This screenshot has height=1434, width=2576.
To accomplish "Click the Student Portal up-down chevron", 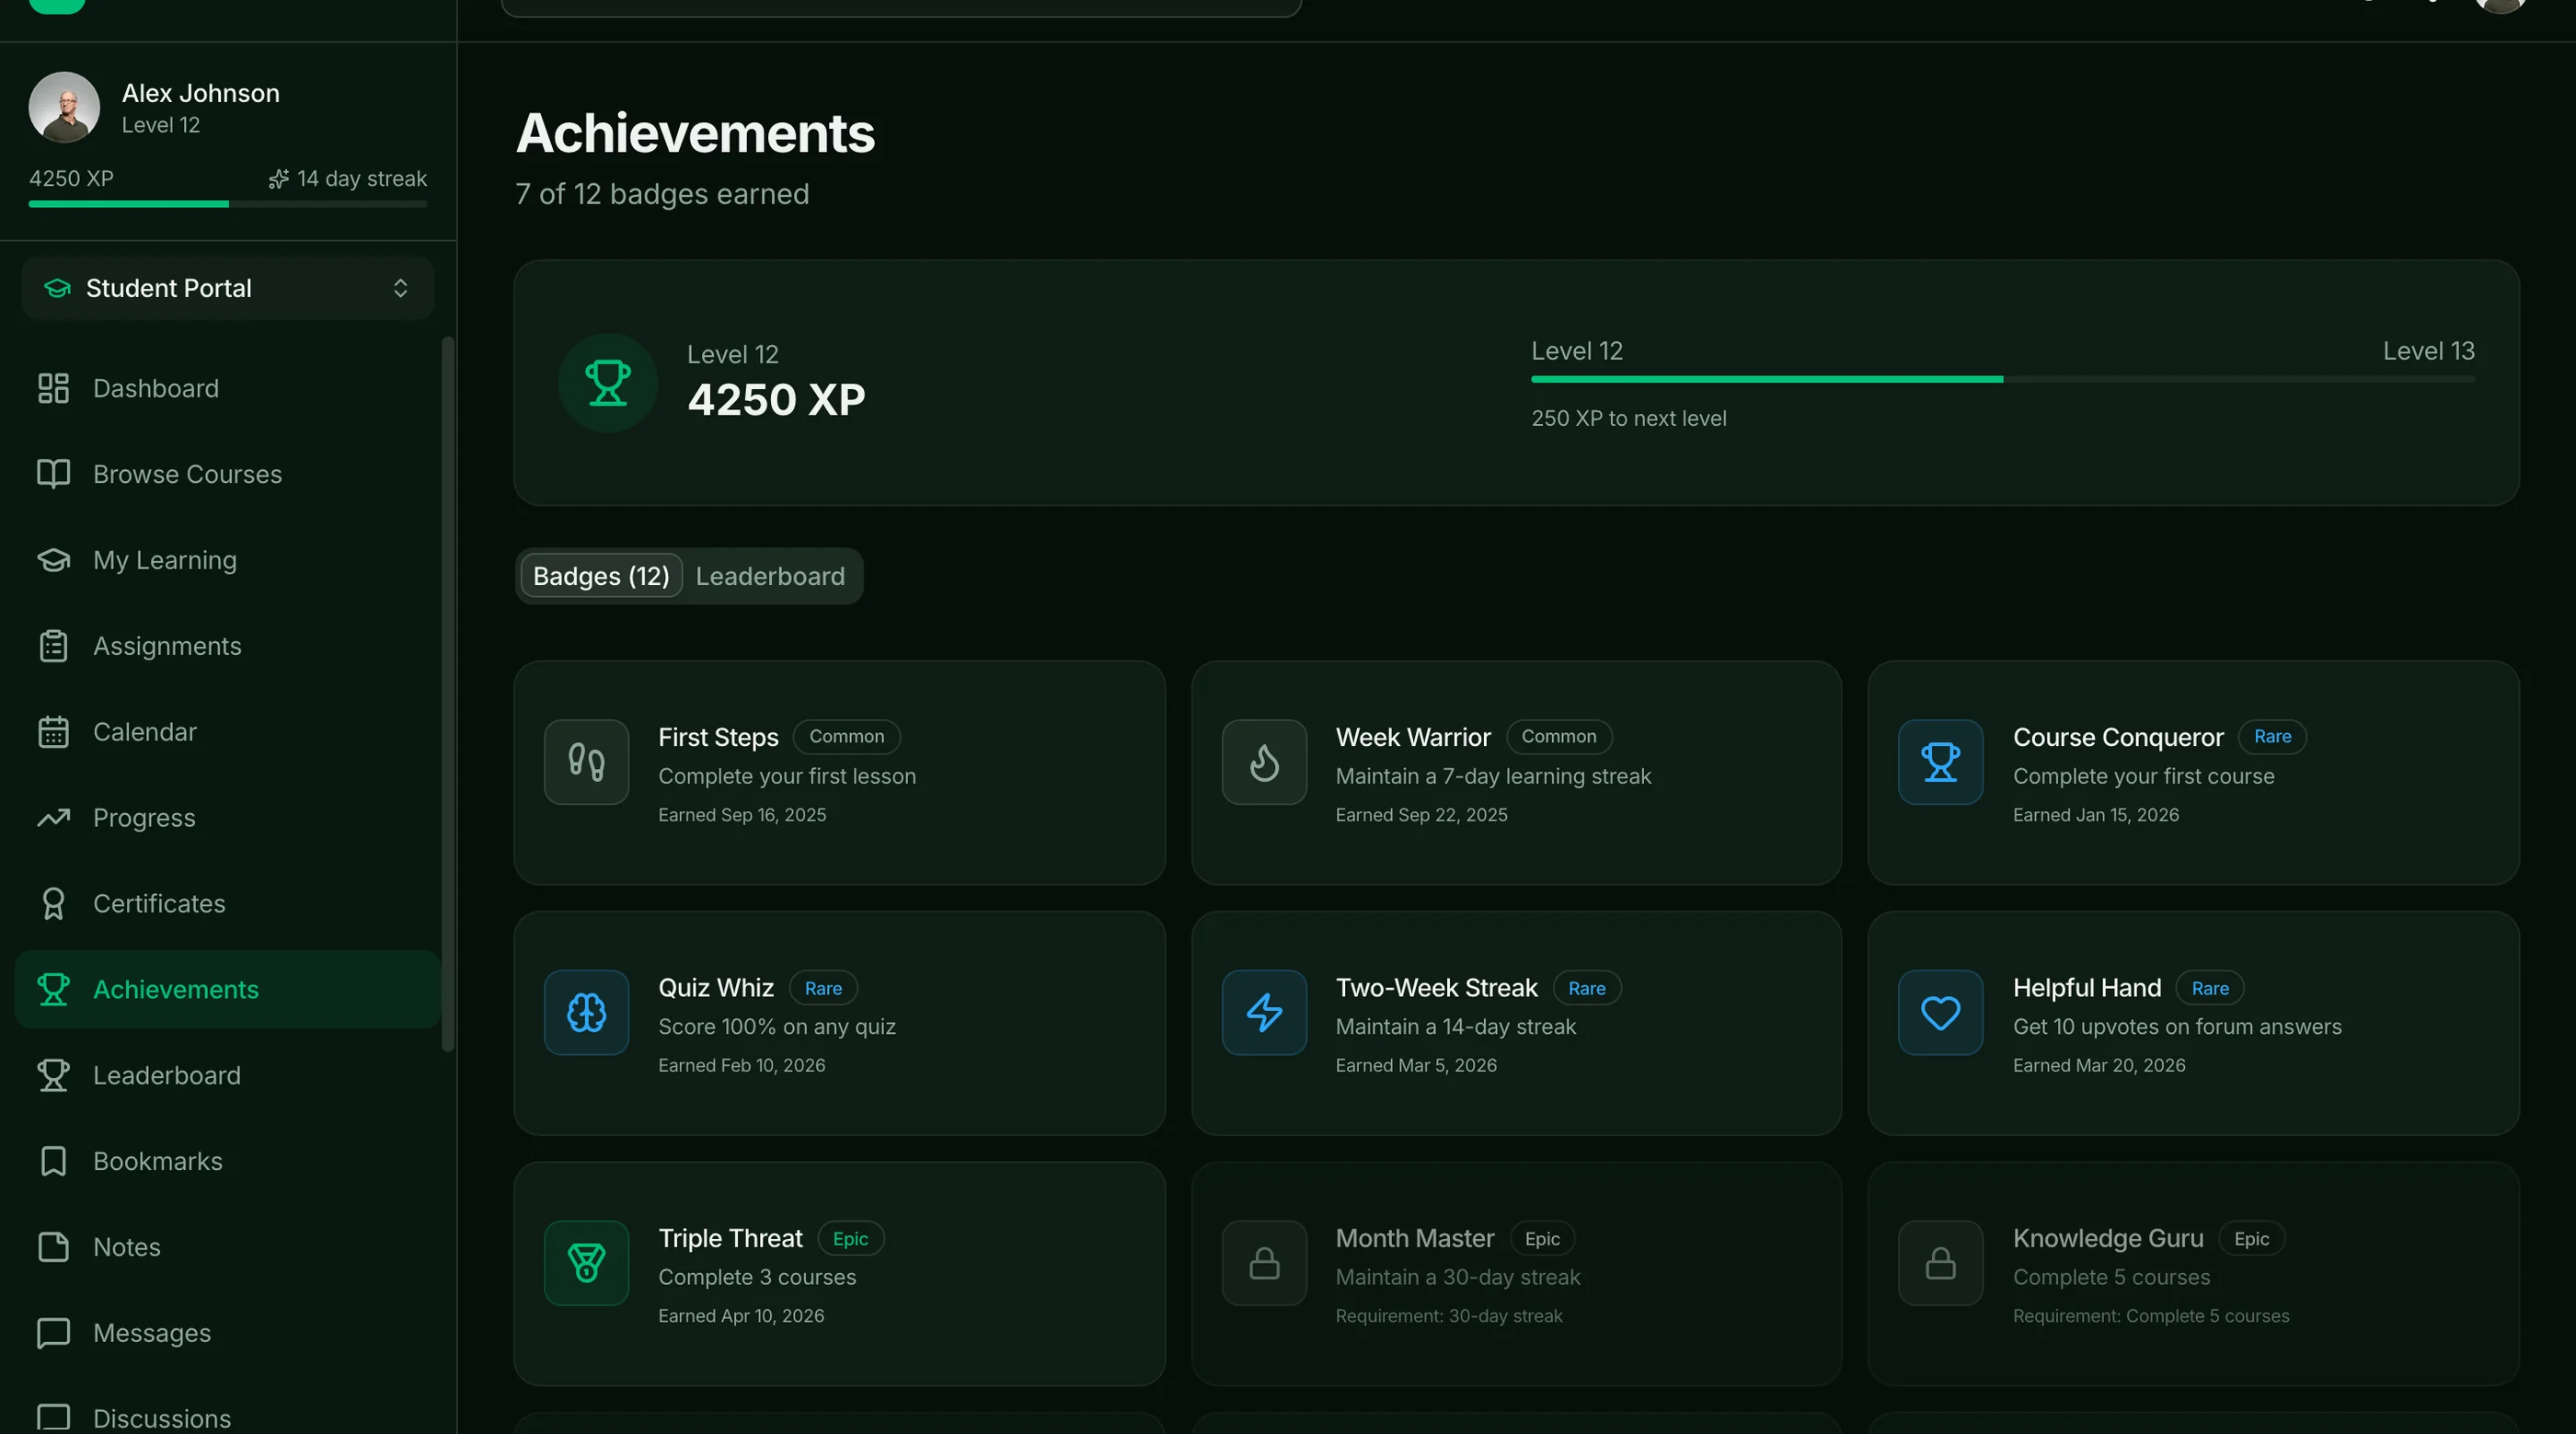I will coord(400,288).
